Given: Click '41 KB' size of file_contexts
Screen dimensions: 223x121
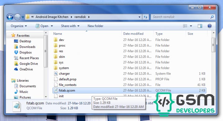Looking at the screenshot, I should click(201, 85).
